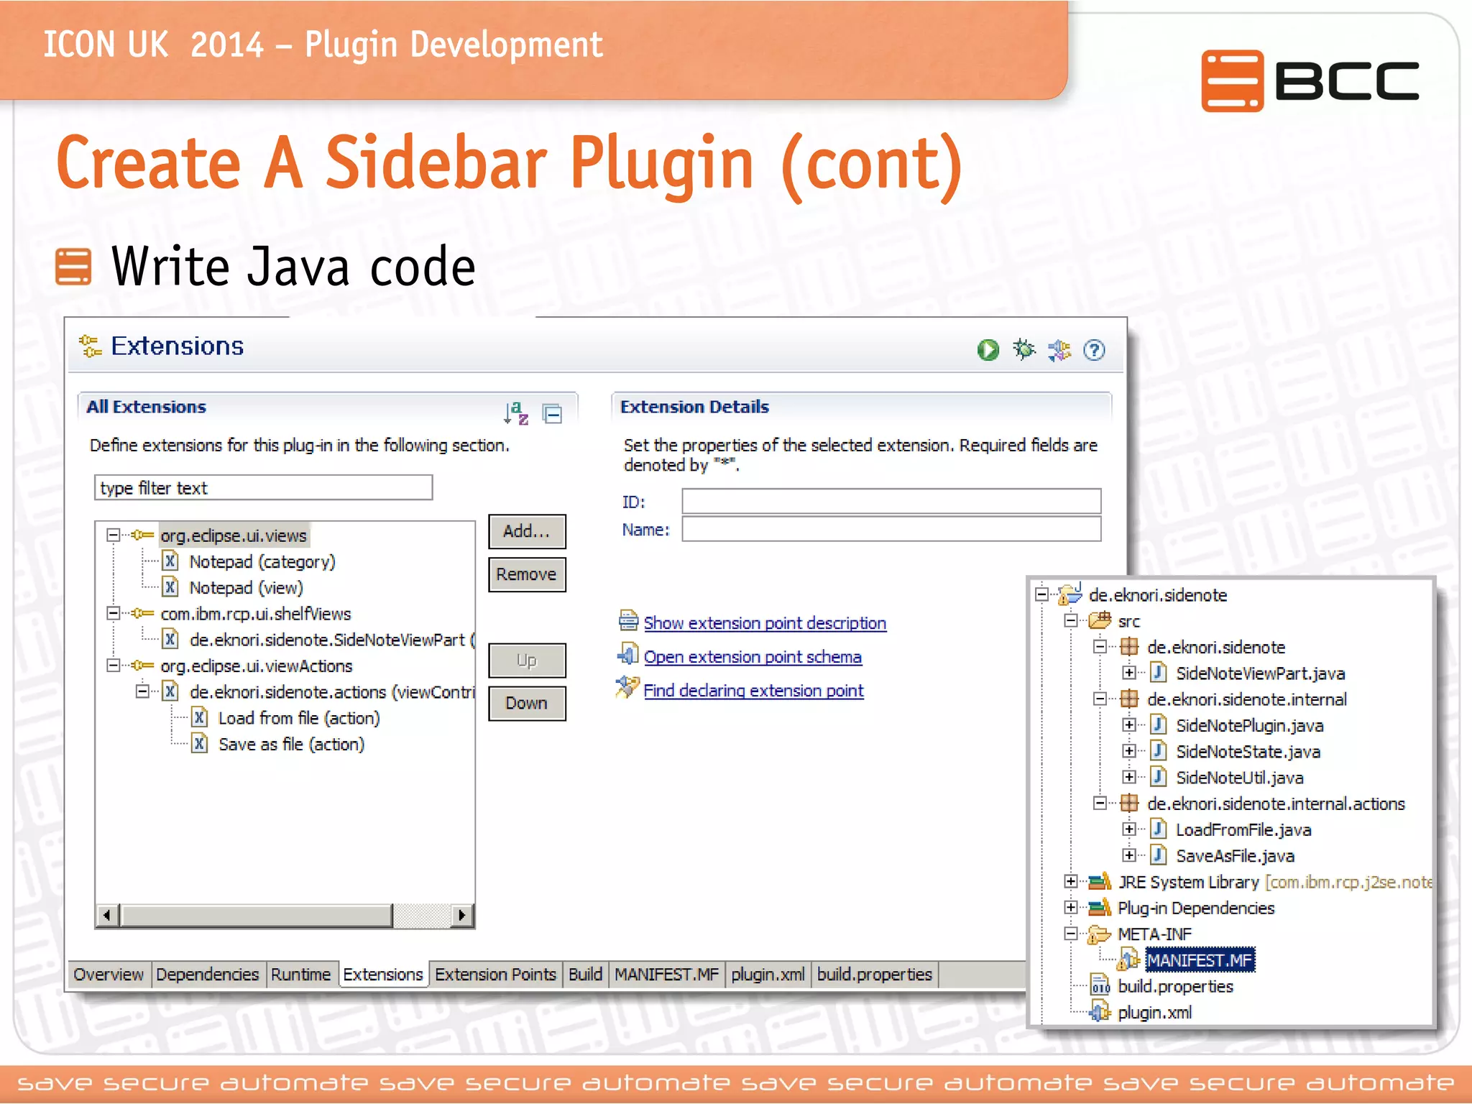This screenshot has height=1104, width=1472.
Task: Switch to the Dependencies tab
Action: click(x=207, y=974)
